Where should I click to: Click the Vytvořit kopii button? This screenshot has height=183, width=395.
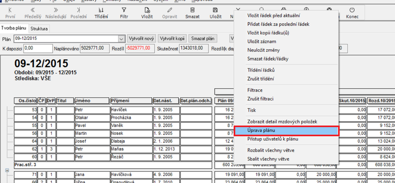172,39
